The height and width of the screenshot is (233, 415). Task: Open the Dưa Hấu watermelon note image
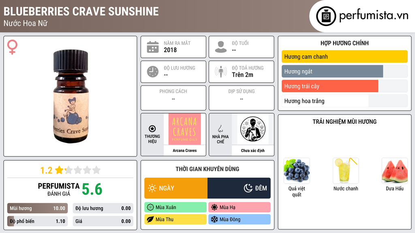point(395,171)
